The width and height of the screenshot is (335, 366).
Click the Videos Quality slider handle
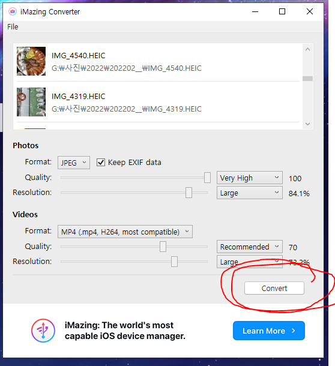[163, 247]
